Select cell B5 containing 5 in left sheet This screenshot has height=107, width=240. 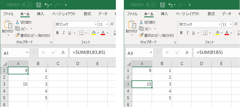tap(38, 98)
